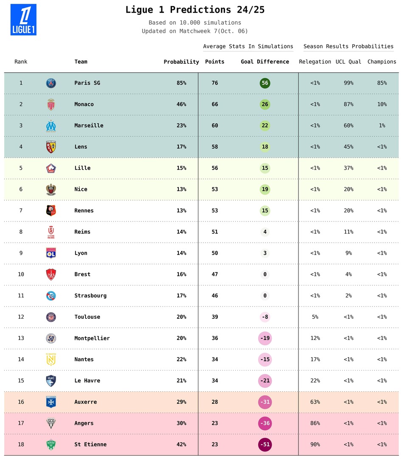Click Paris SG's green 56 goal difference circle

pyautogui.click(x=265, y=83)
